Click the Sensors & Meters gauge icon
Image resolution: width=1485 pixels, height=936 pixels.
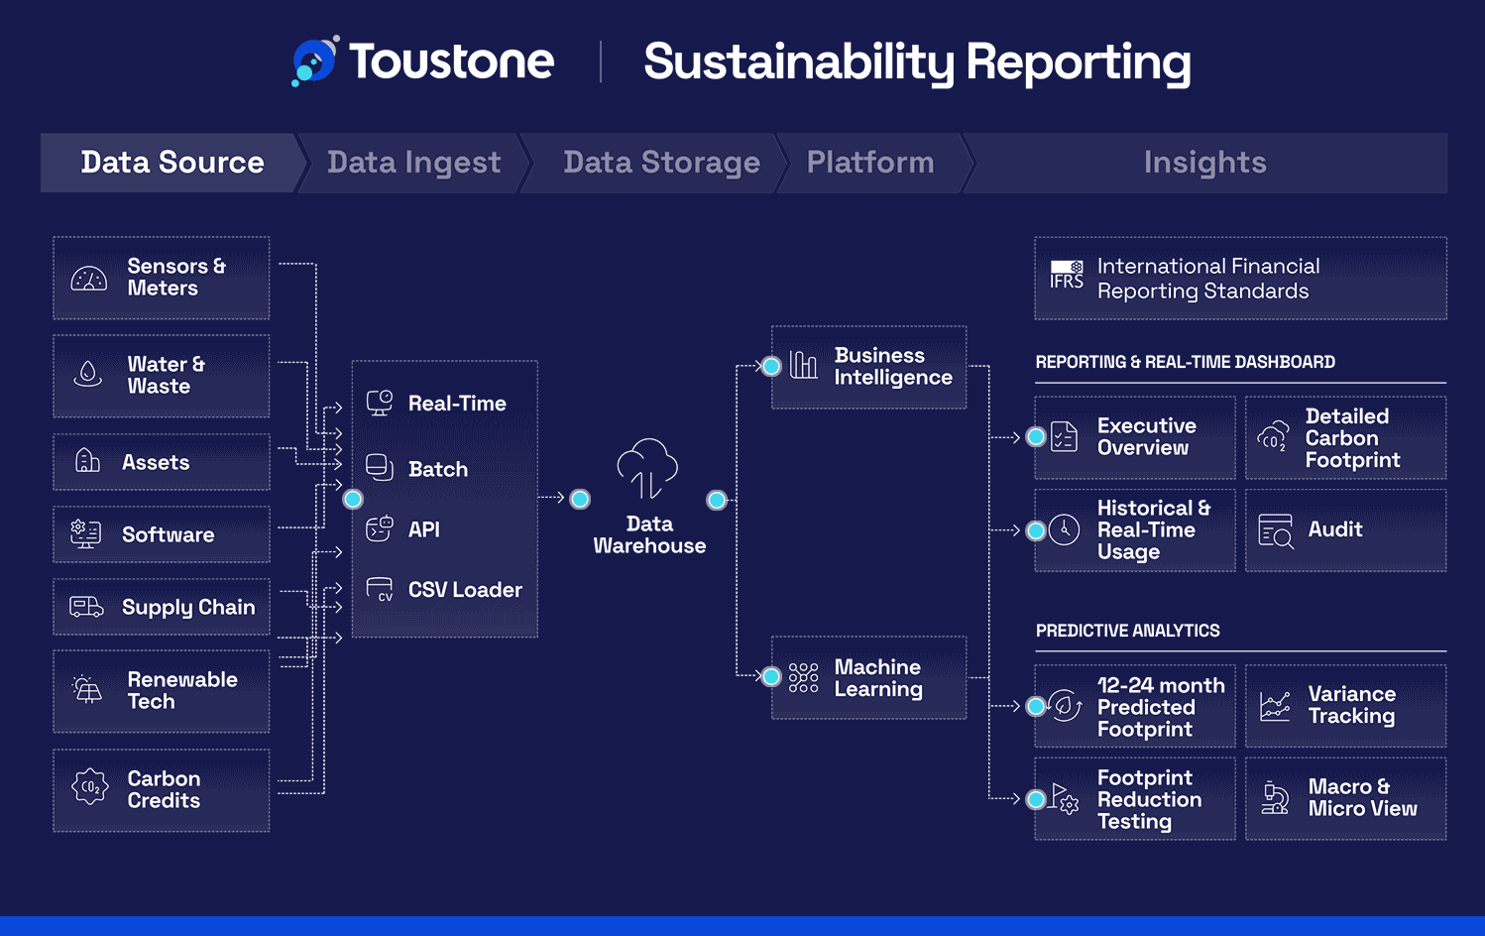point(88,279)
